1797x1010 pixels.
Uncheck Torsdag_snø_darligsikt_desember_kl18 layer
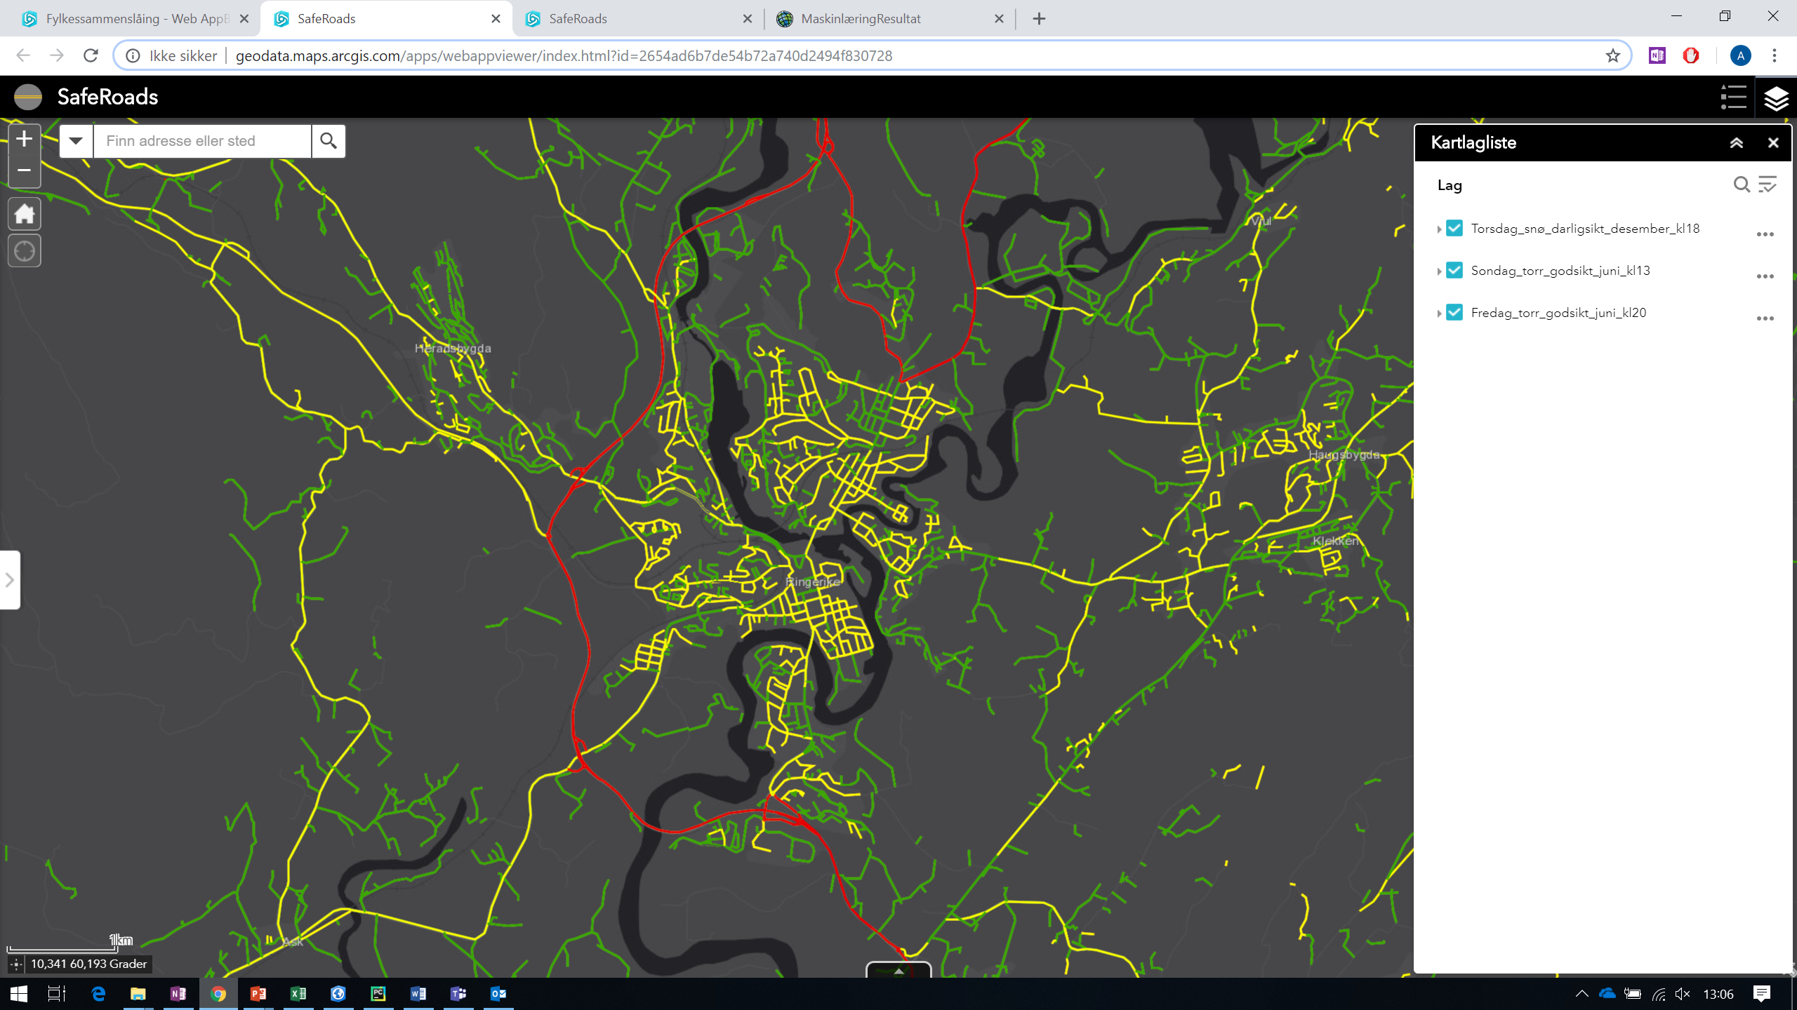[x=1454, y=229]
